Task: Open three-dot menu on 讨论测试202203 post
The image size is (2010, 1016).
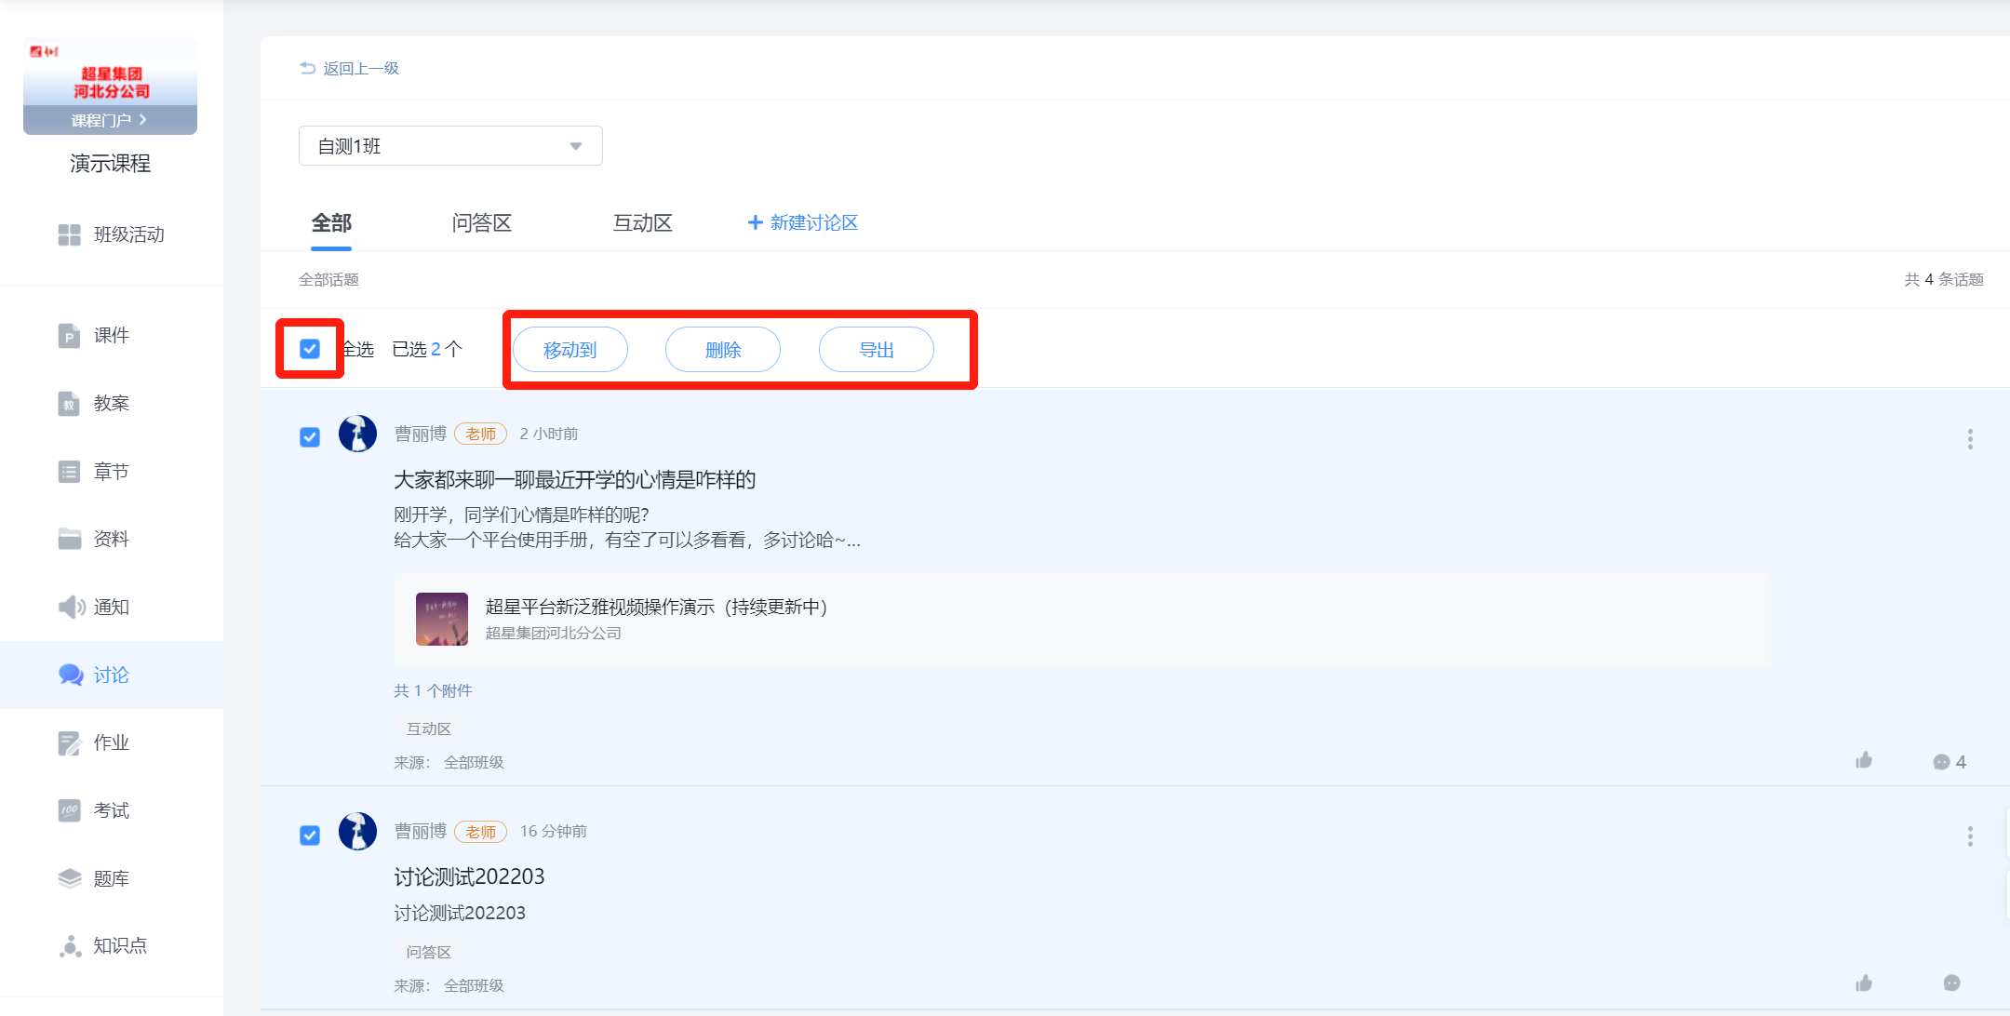Action: tap(1970, 836)
